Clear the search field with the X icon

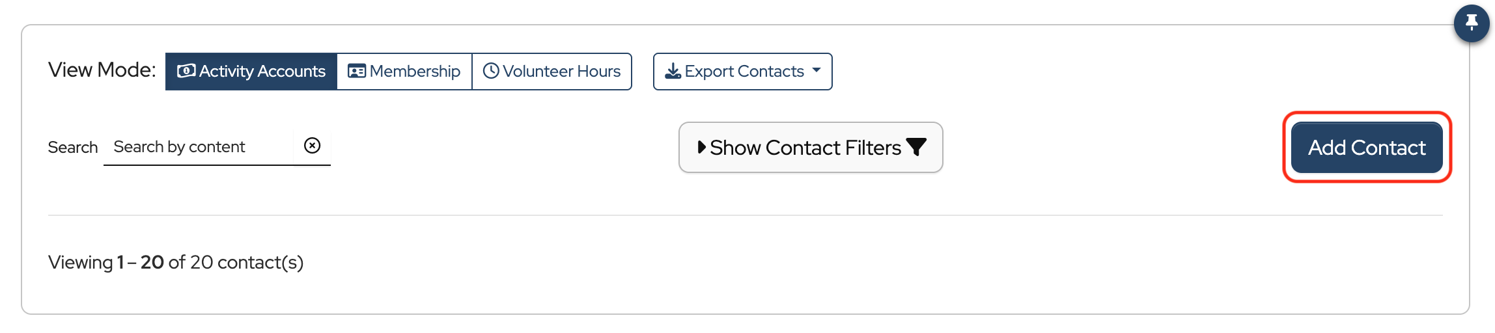(313, 146)
